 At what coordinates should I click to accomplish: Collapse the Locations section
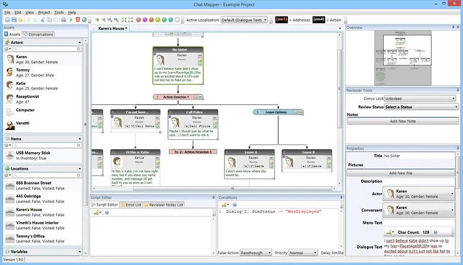(80, 168)
